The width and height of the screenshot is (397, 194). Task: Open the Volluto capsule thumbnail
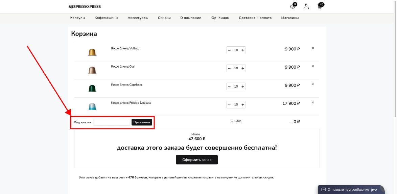[92, 52]
